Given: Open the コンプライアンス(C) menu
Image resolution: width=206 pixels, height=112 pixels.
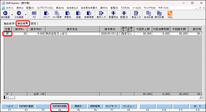Looking at the screenshot, I should (45, 8).
